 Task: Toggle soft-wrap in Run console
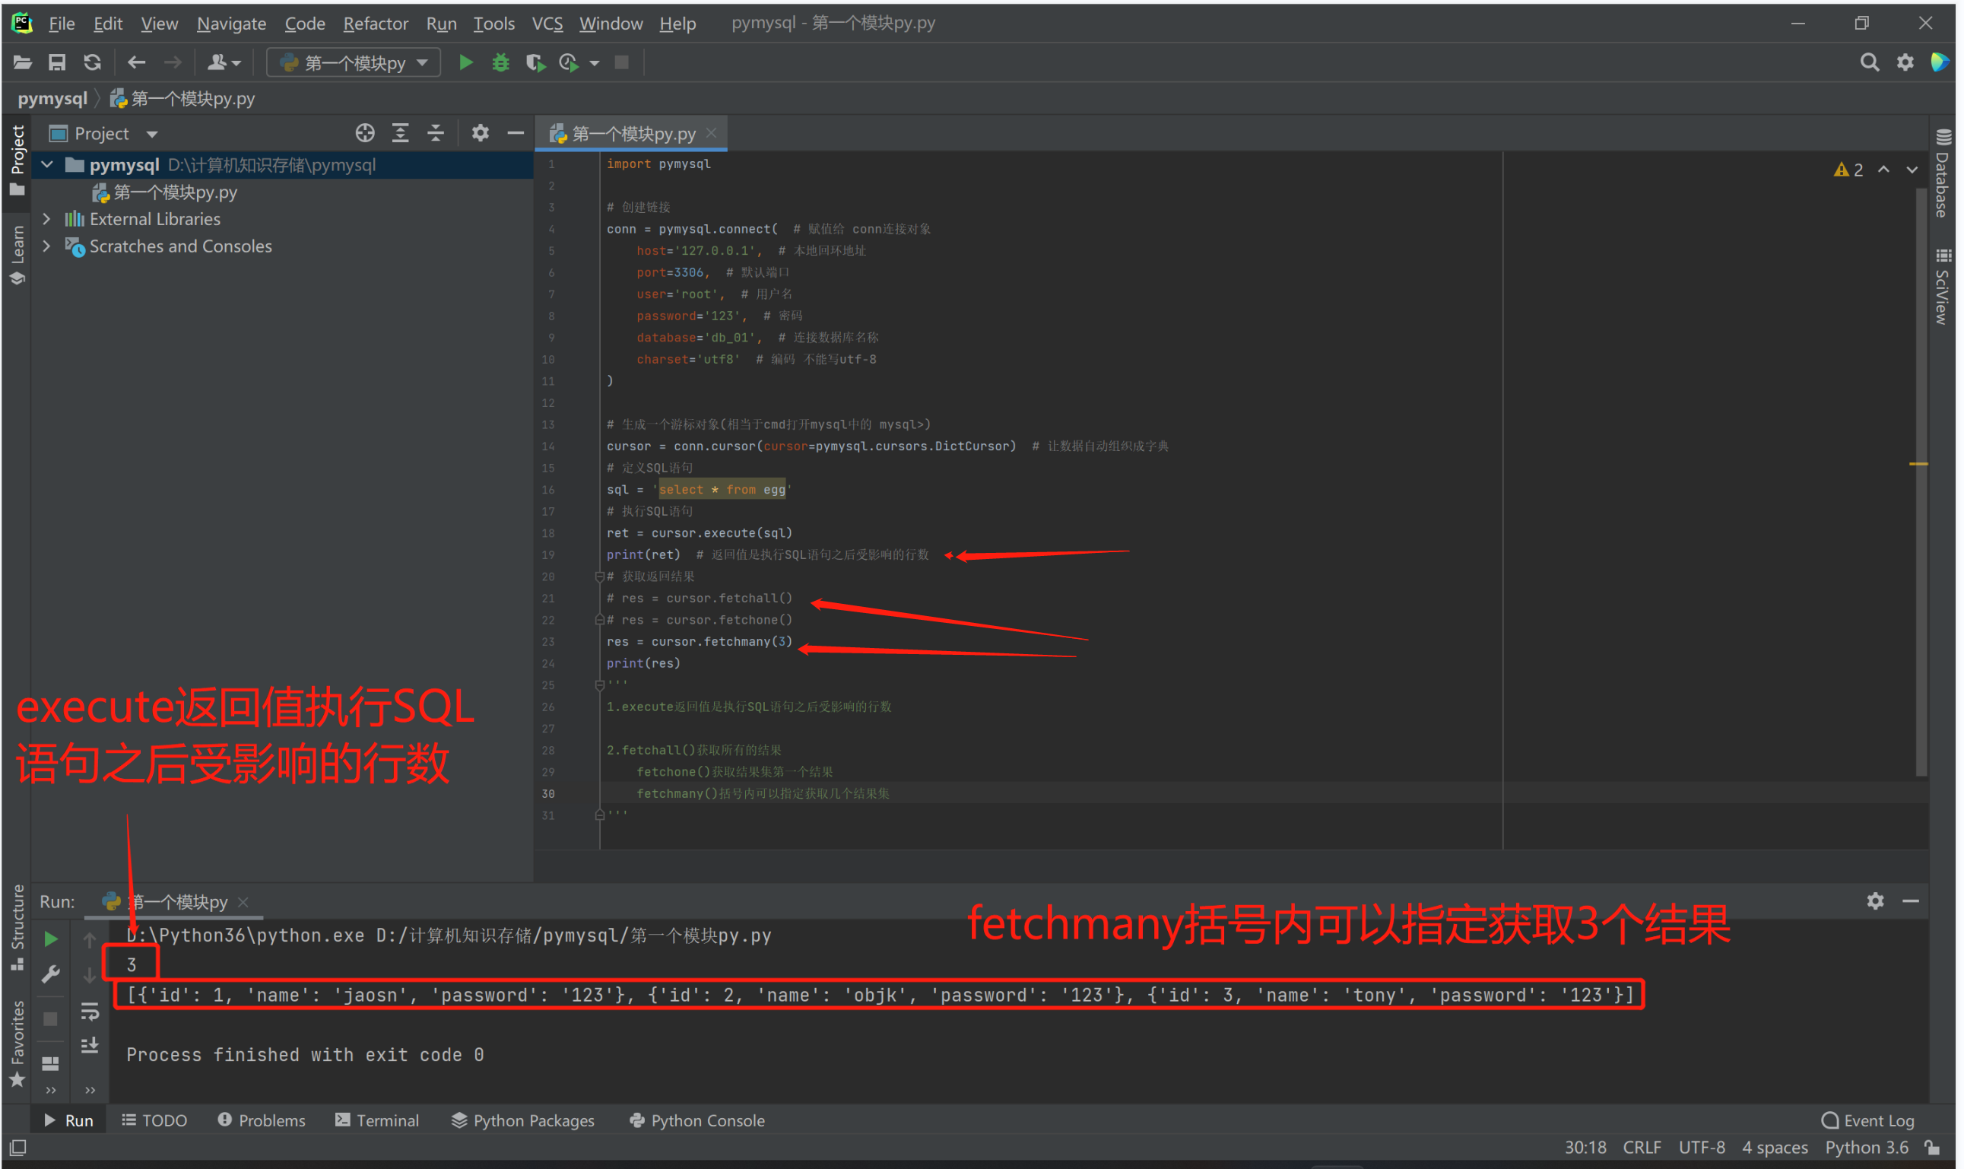coord(90,1011)
